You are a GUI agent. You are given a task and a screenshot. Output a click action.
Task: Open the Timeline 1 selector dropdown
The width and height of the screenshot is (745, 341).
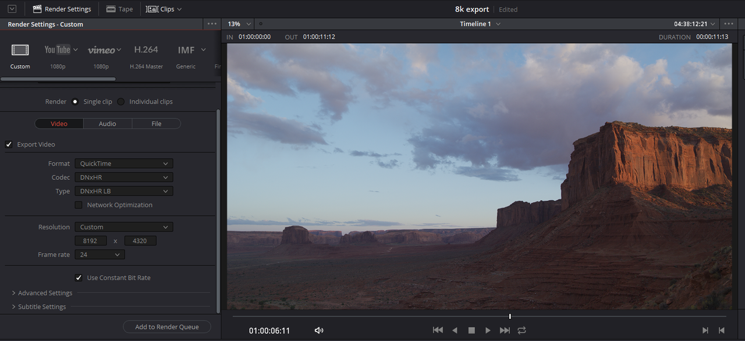[x=480, y=24]
